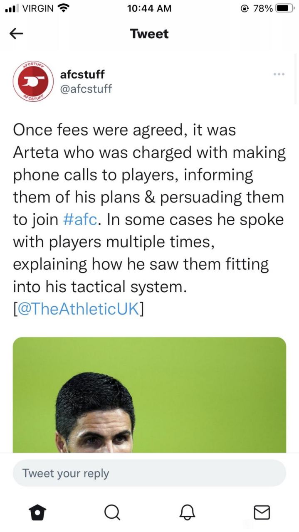
Task: Tap the back arrow icon
Action: tap(16, 34)
